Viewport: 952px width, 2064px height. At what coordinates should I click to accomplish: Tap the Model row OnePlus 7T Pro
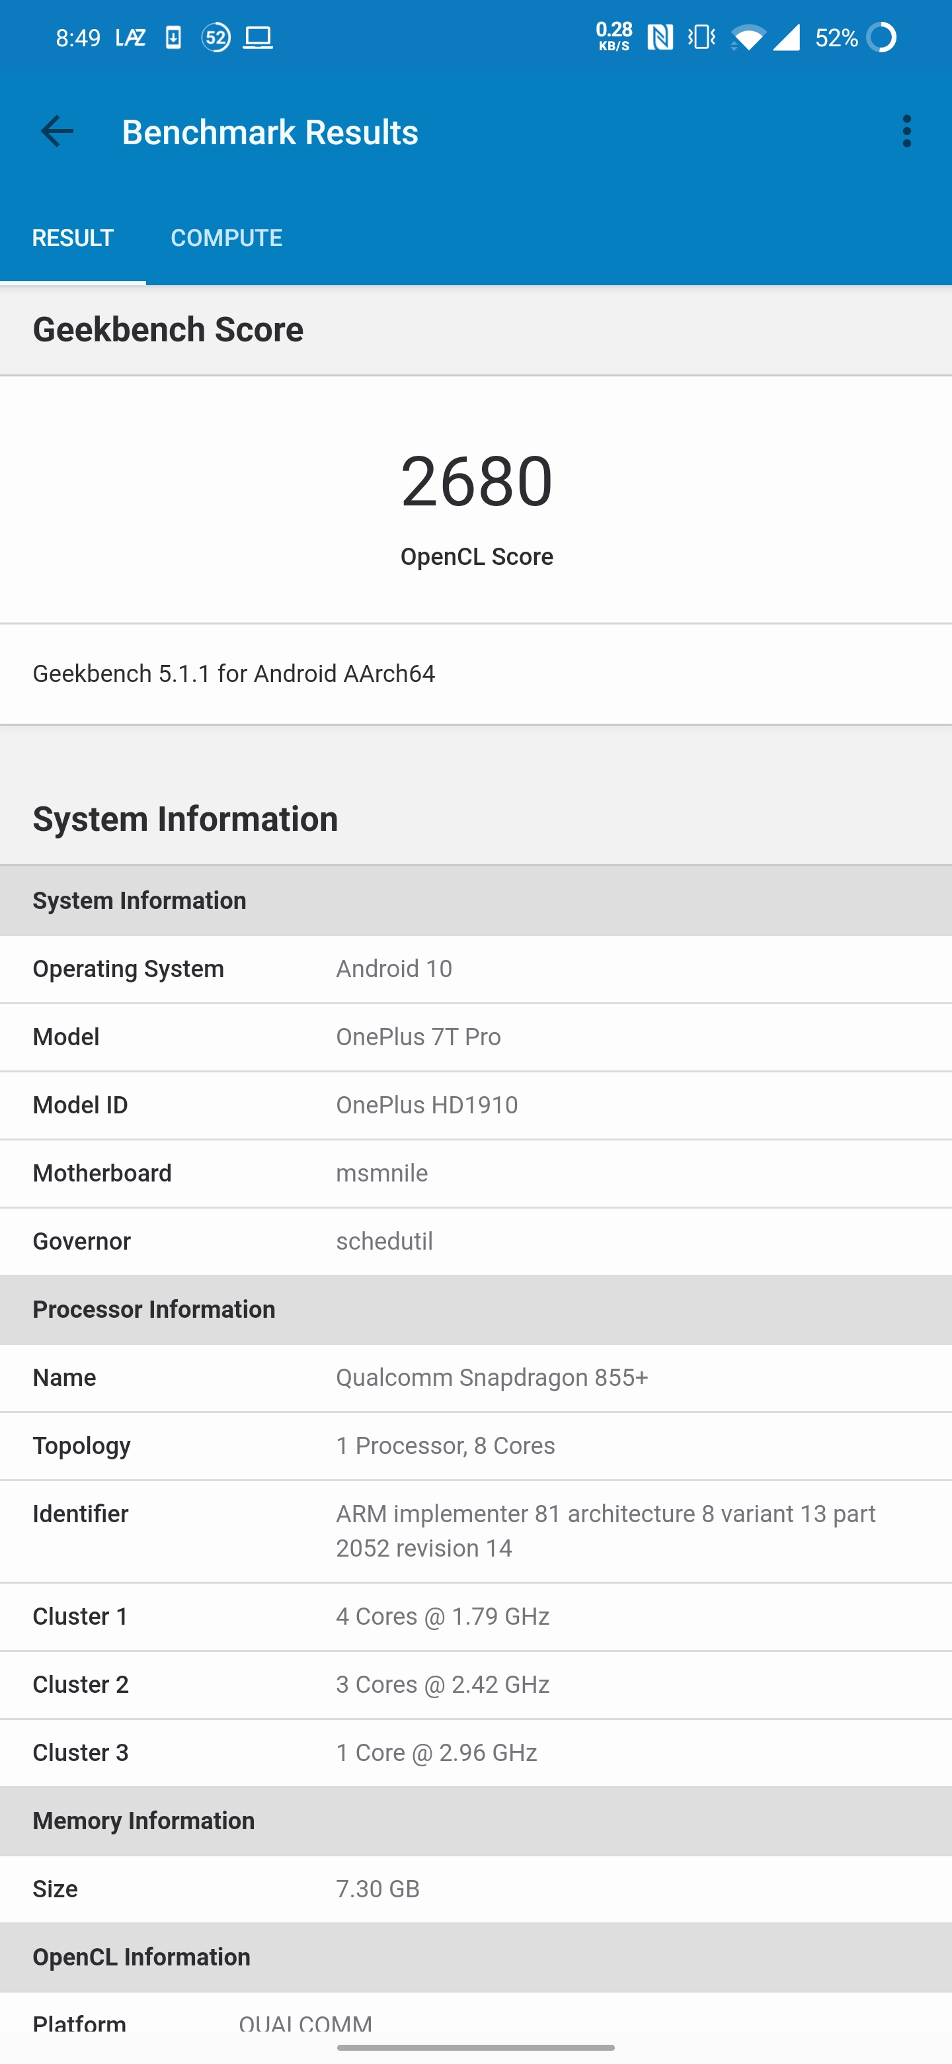475,1037
